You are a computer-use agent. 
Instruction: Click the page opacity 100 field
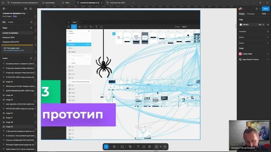(260, 24)
